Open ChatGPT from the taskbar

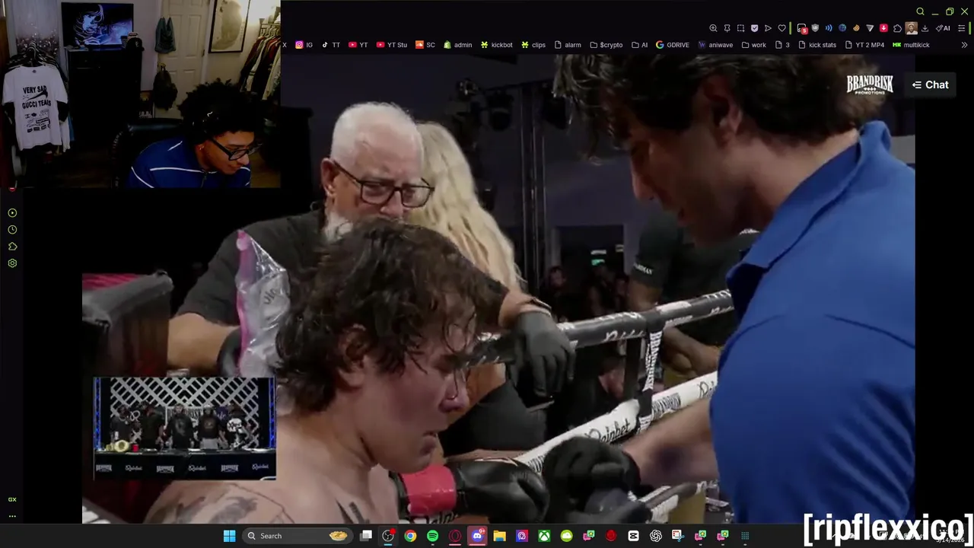coord(656,536)
